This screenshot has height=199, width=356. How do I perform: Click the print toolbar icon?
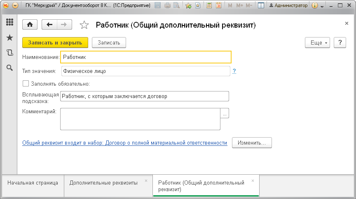(167, 5)
